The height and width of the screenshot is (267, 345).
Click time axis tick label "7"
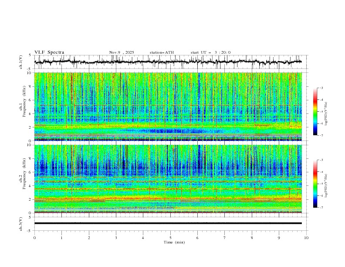click(225, 238)
